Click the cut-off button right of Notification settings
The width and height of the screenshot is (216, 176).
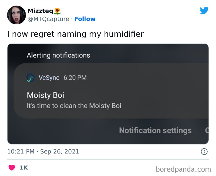[x=207, y=130]
